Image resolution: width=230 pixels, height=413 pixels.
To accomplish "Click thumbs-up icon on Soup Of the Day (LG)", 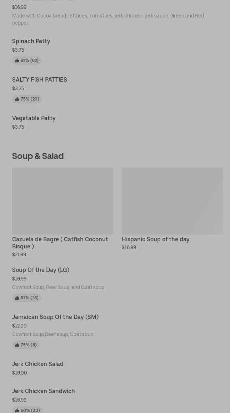I will pyautogui.click(x=17, y=298).
